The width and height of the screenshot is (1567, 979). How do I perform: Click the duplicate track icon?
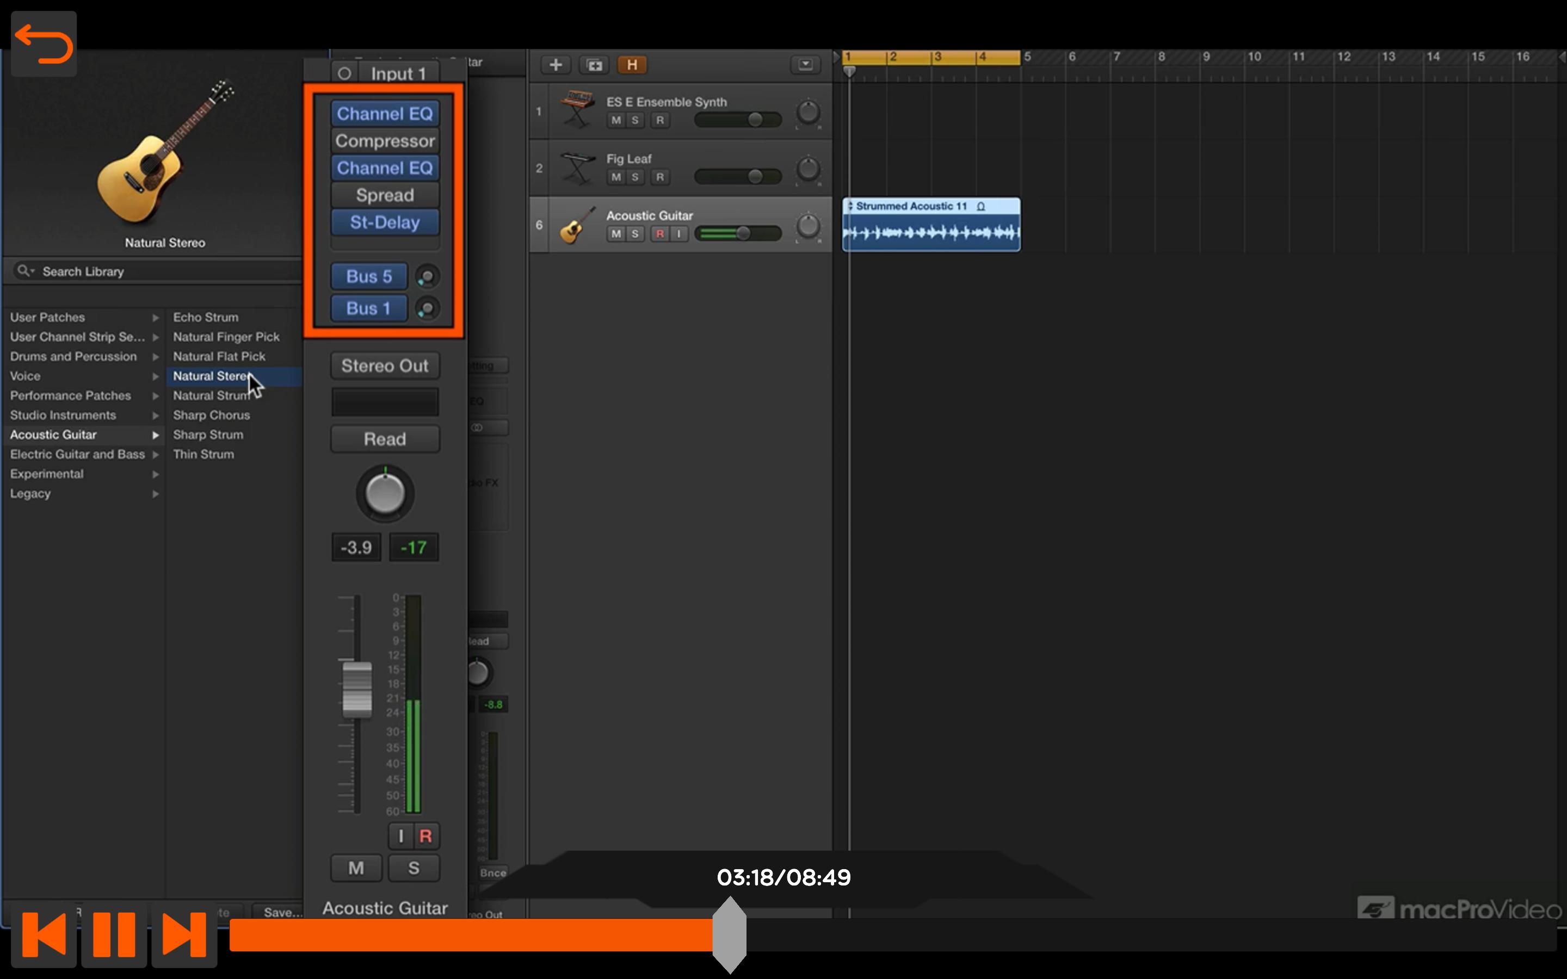pos(594,65)
